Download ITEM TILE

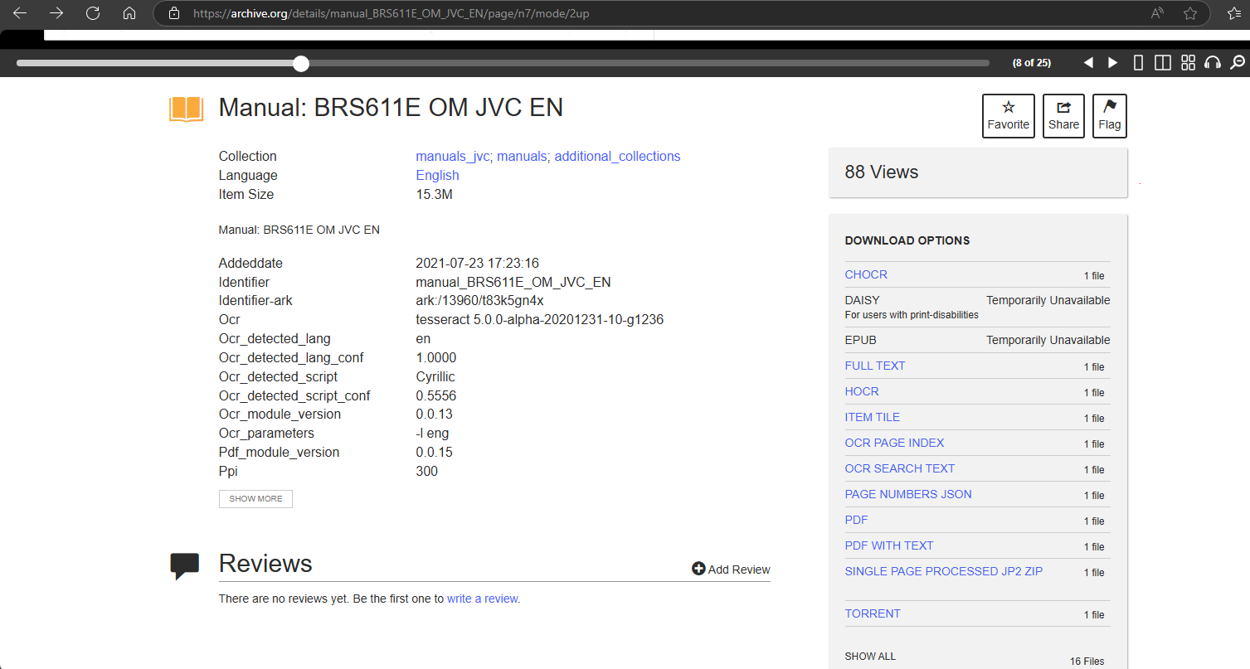point(872,417)
